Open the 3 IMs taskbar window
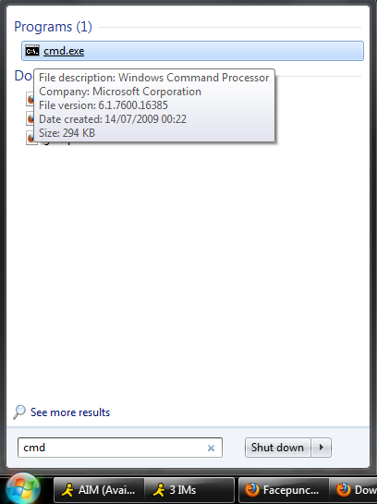Image resolution: width=377 pixels, height=504 pixels. click(x=188, y=490)
